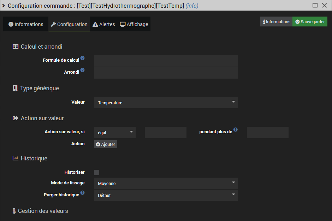The height and width of the screenshot is (221, 332).
Task: Click help icon beside Purger historique
Action: point(82,193)
